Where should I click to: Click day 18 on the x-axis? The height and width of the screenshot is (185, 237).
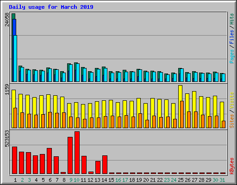point(132,180)
